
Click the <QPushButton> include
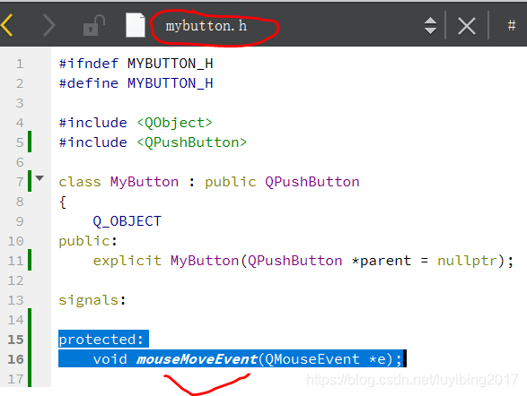(191, 142)
